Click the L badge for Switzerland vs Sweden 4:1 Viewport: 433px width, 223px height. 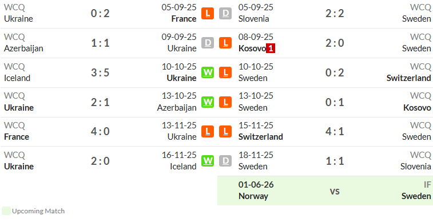225,131
